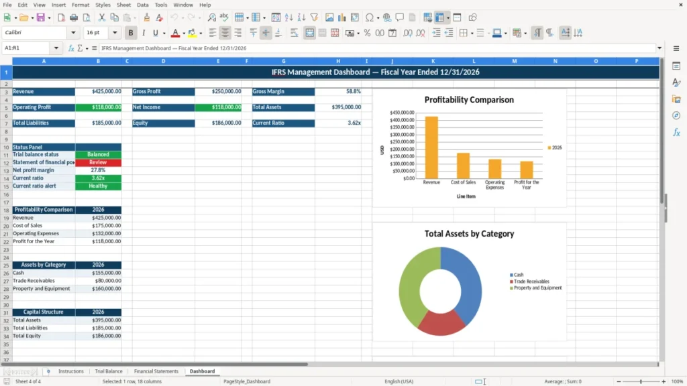Save the document with the Save icon
The image size is (687, 386).
40,17
